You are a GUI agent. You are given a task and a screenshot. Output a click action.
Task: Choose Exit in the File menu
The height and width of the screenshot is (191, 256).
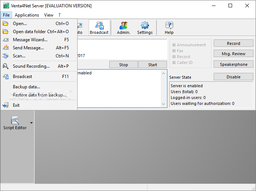coord(39,105)
